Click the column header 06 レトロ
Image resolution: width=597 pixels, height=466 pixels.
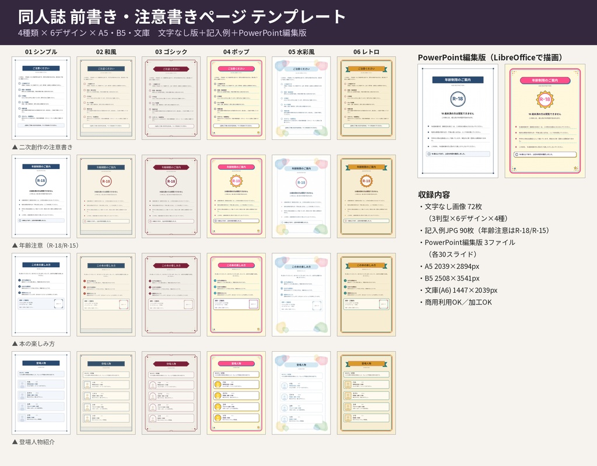(x=366, y=52)
